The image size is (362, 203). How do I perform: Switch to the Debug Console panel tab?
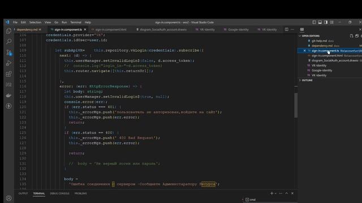point(60,193)
